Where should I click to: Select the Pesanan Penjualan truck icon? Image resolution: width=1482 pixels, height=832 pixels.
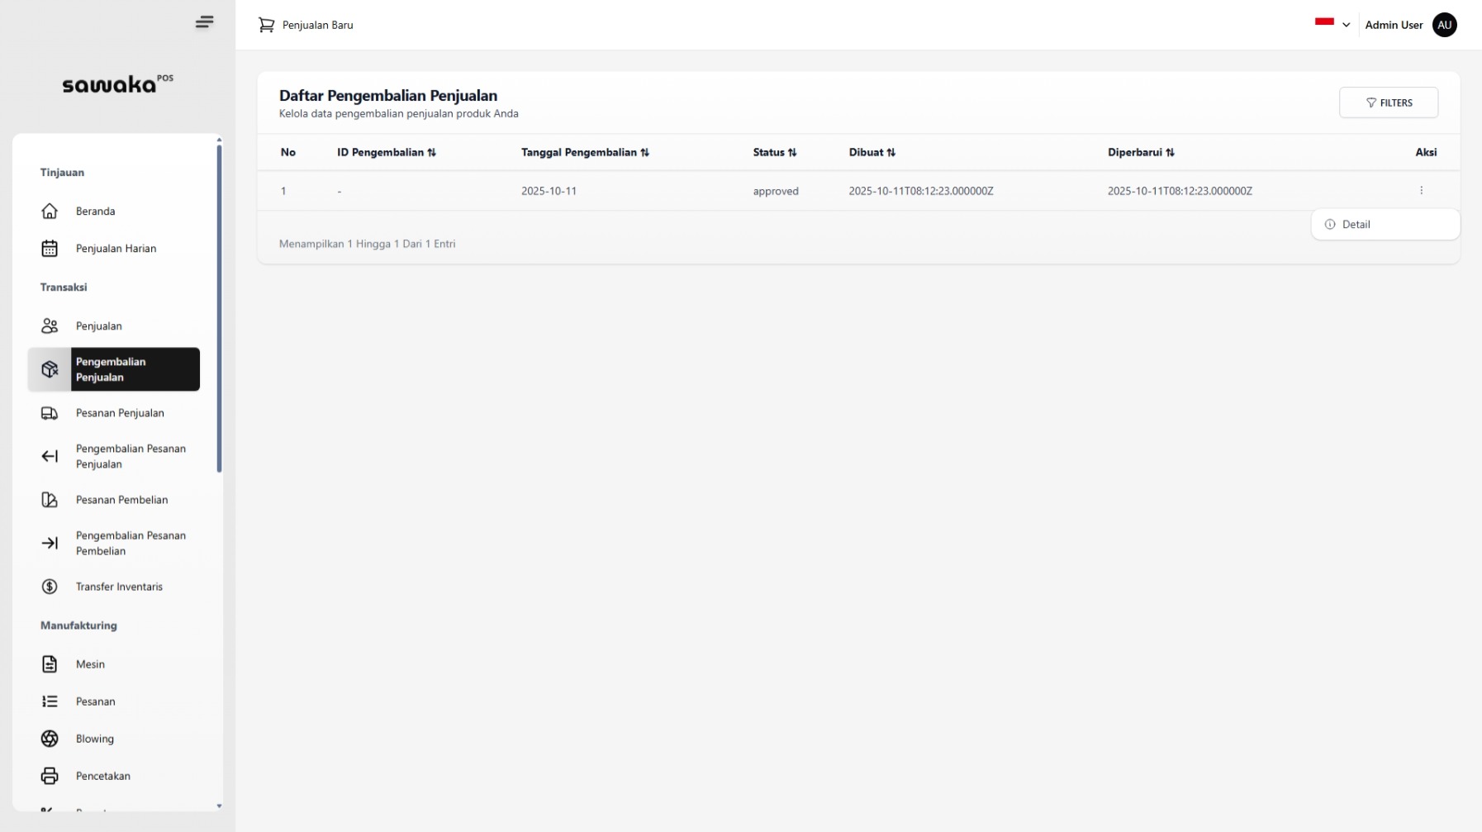(50, 413)
